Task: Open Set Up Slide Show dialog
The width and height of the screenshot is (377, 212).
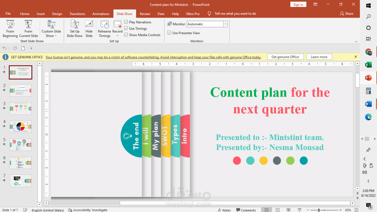Action: point(75,29)
